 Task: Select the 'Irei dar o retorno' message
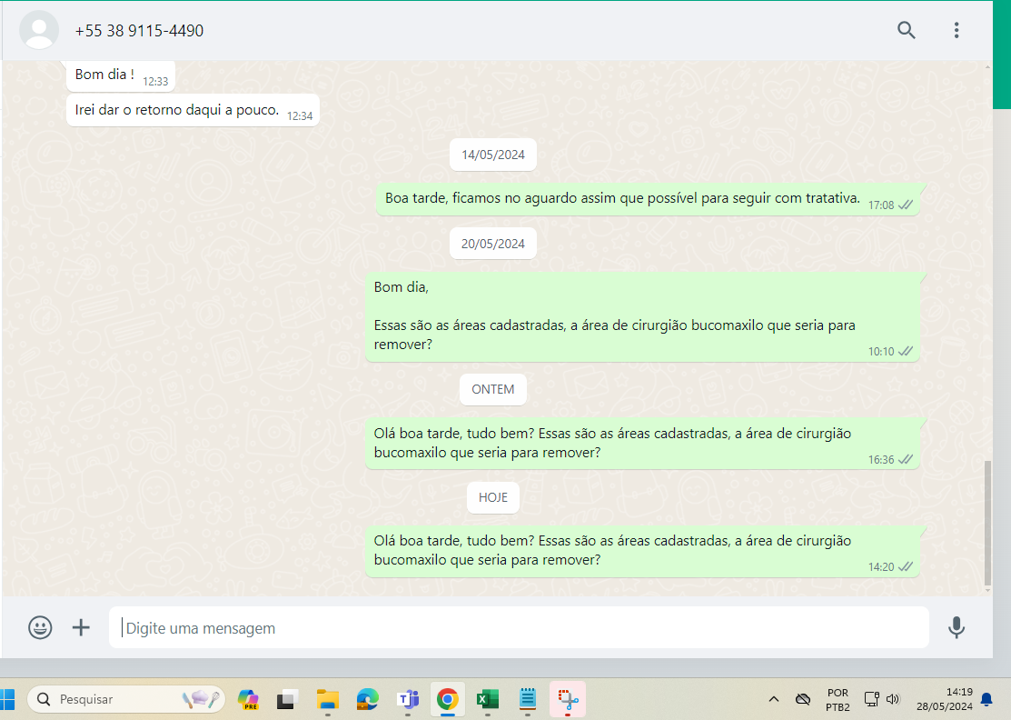(177, 110)
